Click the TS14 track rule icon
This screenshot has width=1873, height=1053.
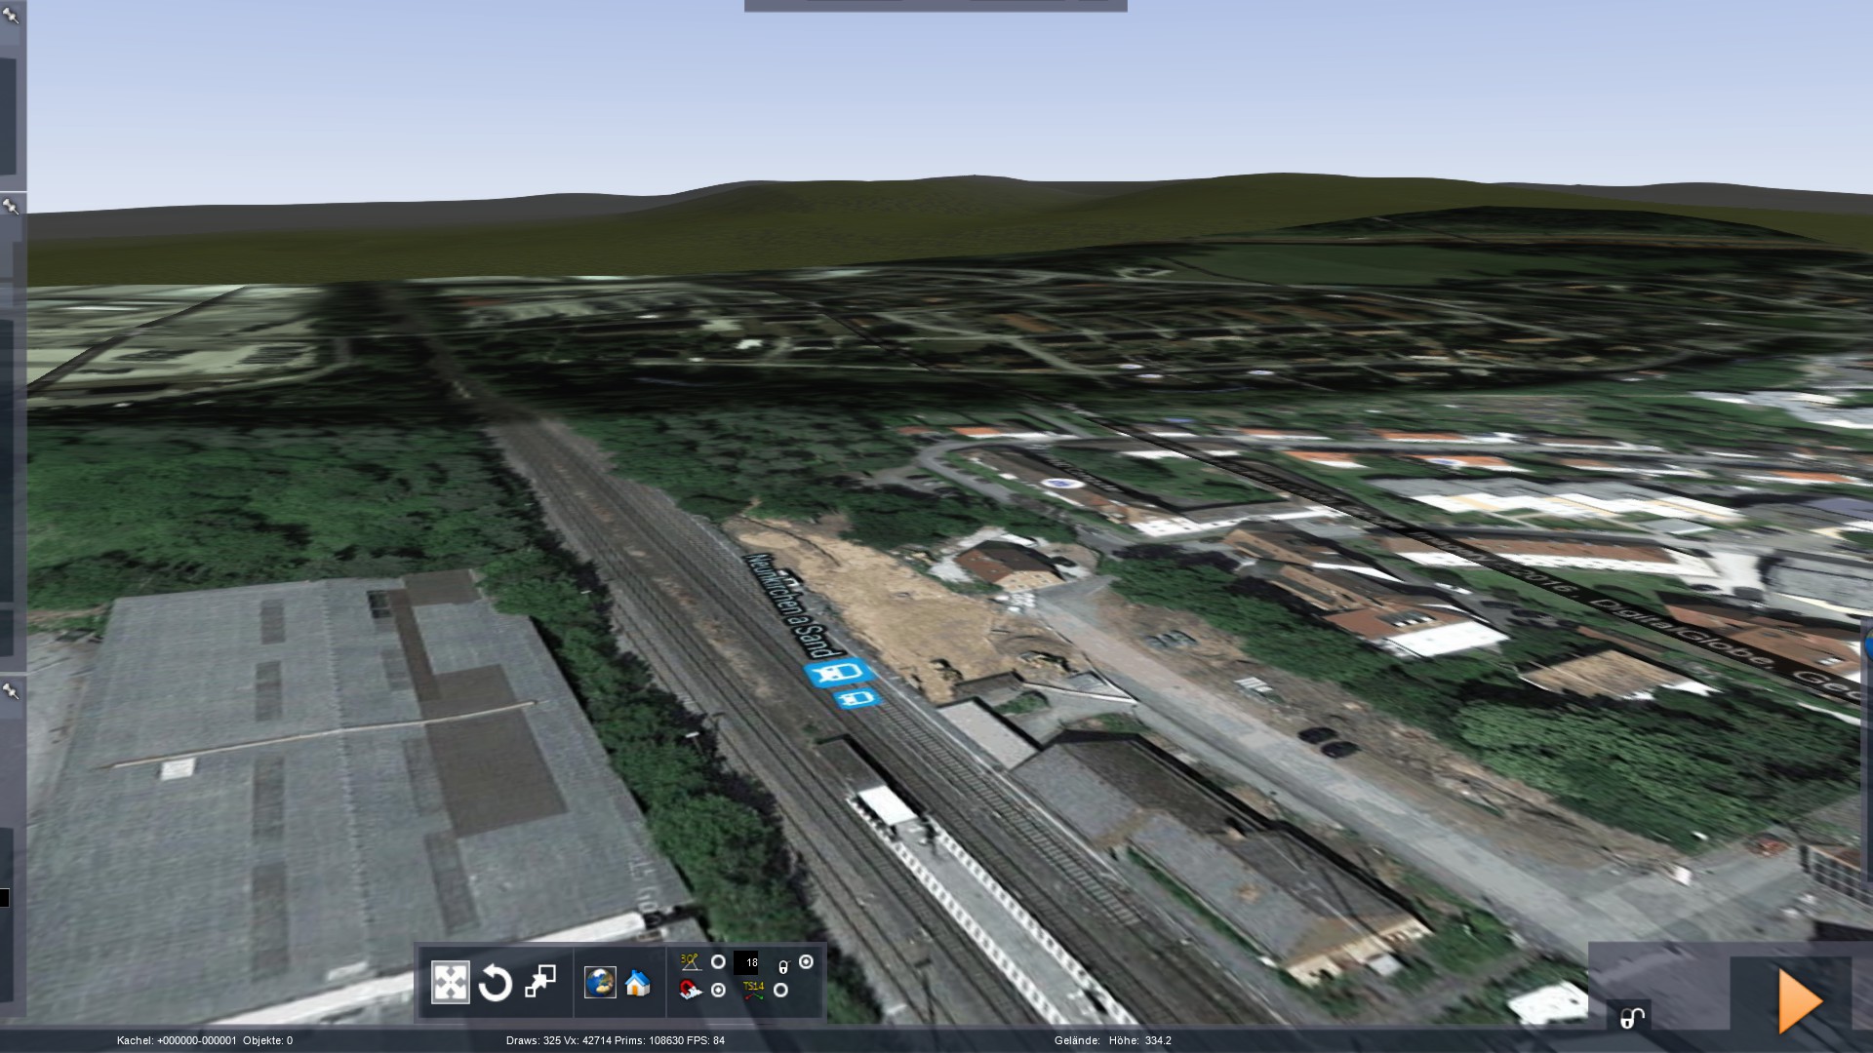point(752,991)
